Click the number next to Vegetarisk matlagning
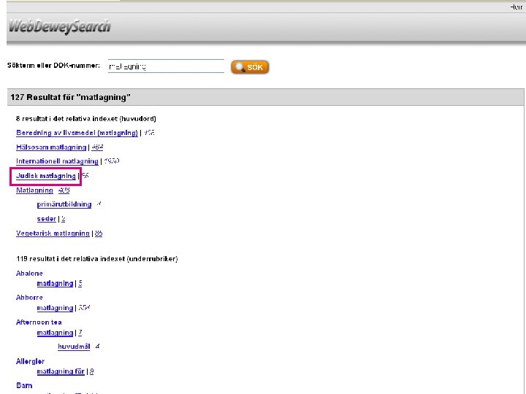 (x=99, y=233)
